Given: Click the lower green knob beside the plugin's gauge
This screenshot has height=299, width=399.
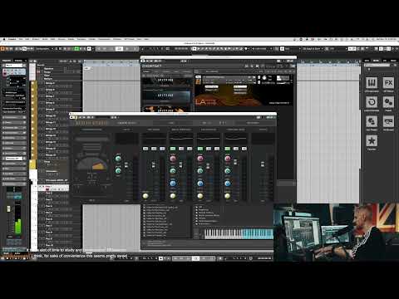Looking at the screenshot, I should [x=118, y=170].
